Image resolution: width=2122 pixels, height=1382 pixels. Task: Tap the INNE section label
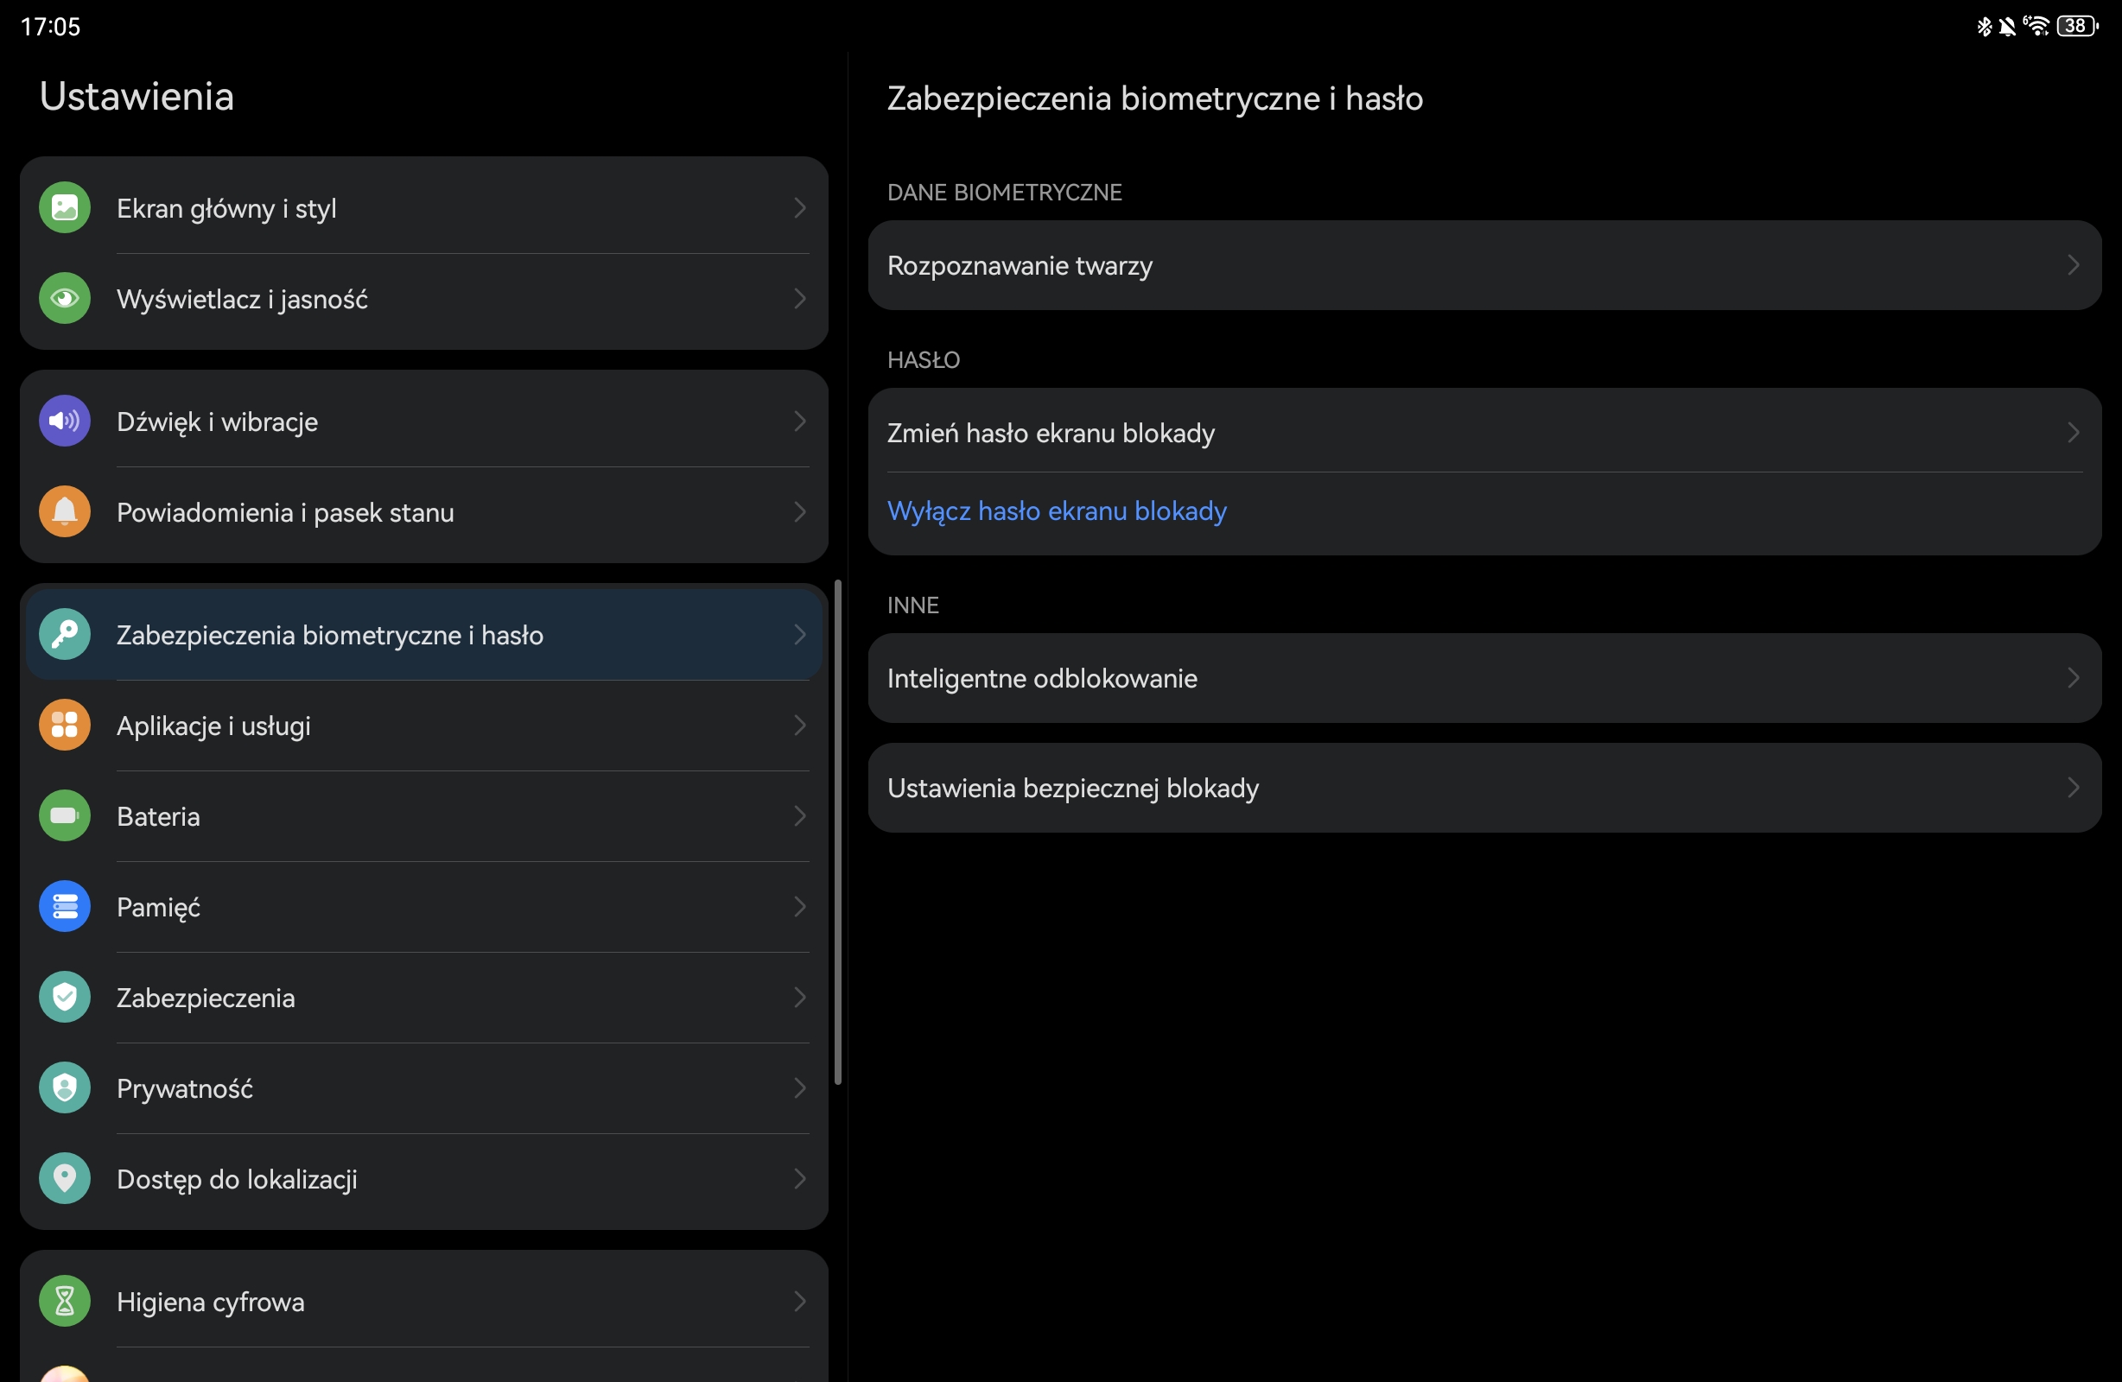click(x=912, y=605)
